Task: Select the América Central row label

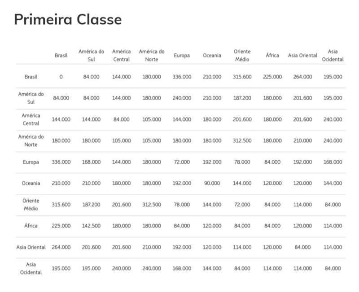Action: (31, 119)
